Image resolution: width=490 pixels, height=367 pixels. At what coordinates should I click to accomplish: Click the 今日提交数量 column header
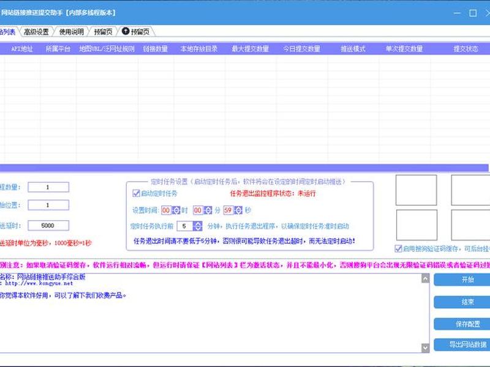301,49
